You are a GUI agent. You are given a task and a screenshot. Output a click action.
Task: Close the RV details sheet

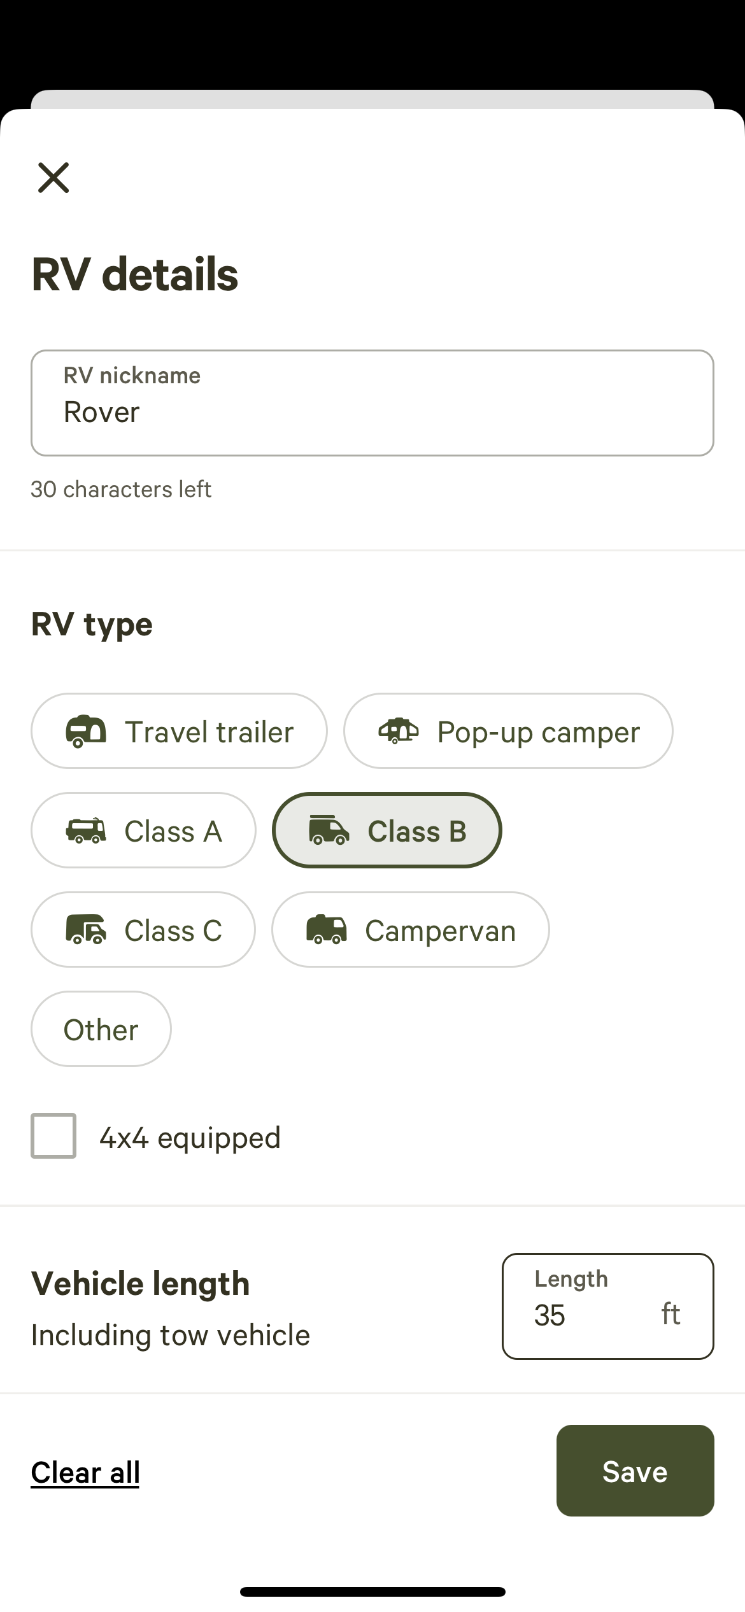tap(53, 178)
